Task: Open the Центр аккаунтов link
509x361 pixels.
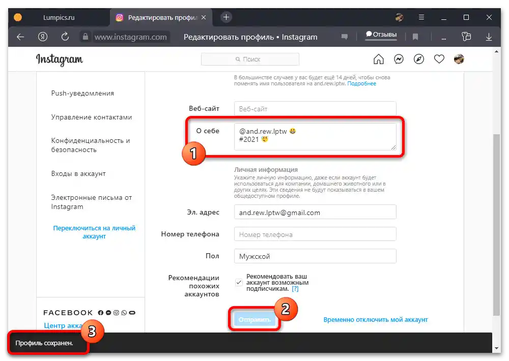Action: [x=63, y=325]
